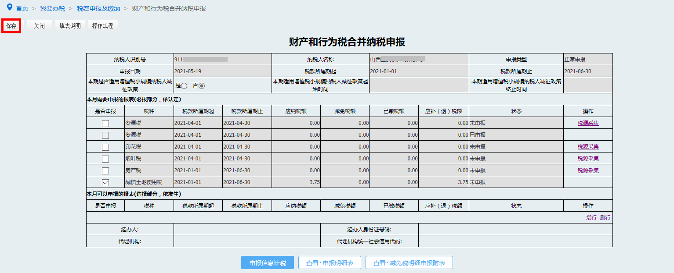Go to 首页 breadcrumb link
Image resolution: width=674 pixels, height=273 pixels.
point(22,8)
